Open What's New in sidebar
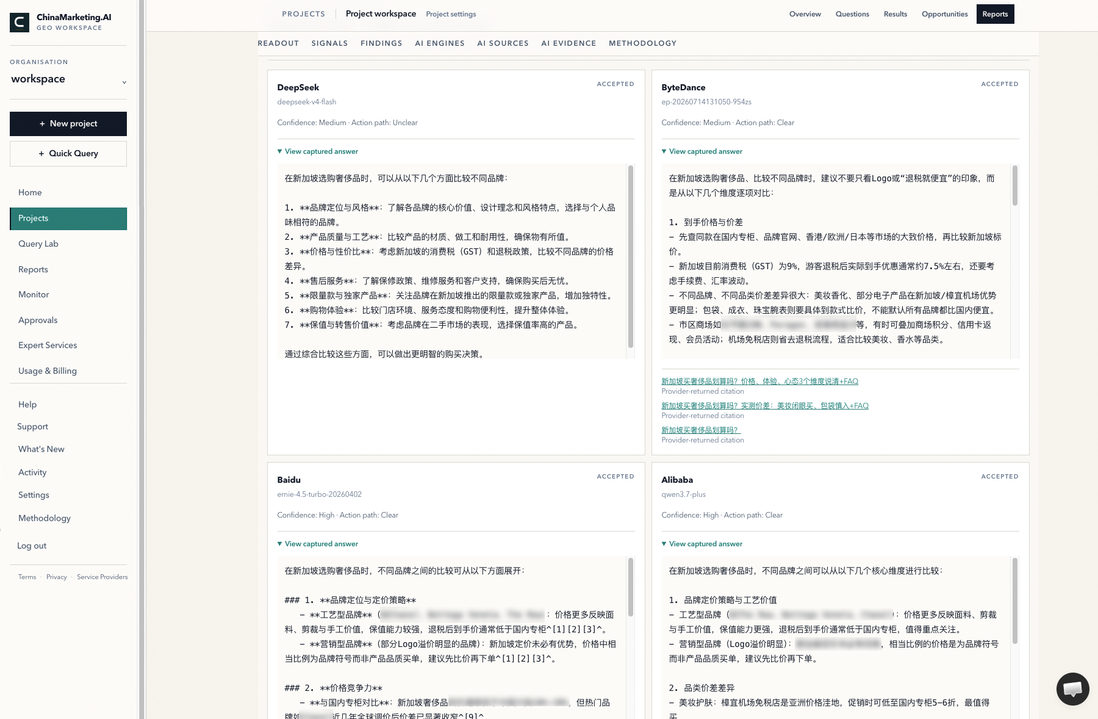This screenshot has width=1098, height=719. pos(41,449)
